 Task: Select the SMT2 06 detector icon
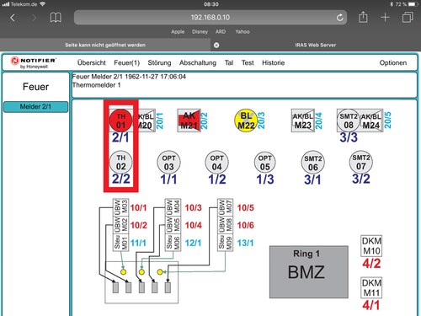tap(312, 163)
